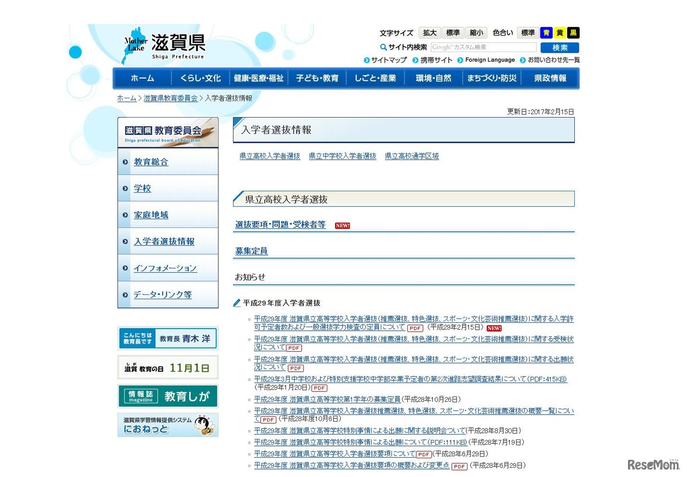Expand the 学校 sidebar item via its arrow
Screen dimensions: 687x477
(x=125, y=188)
